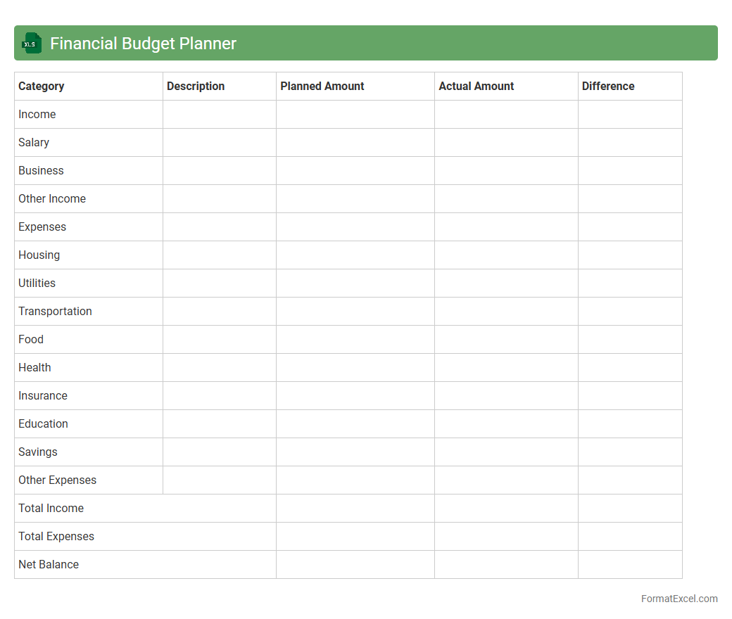Select the Transportation row label

tap(55, 311)
